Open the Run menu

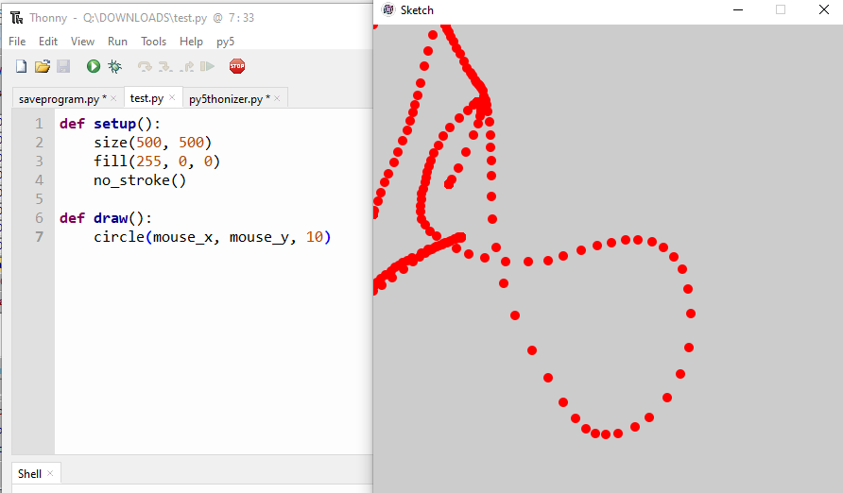117,42
